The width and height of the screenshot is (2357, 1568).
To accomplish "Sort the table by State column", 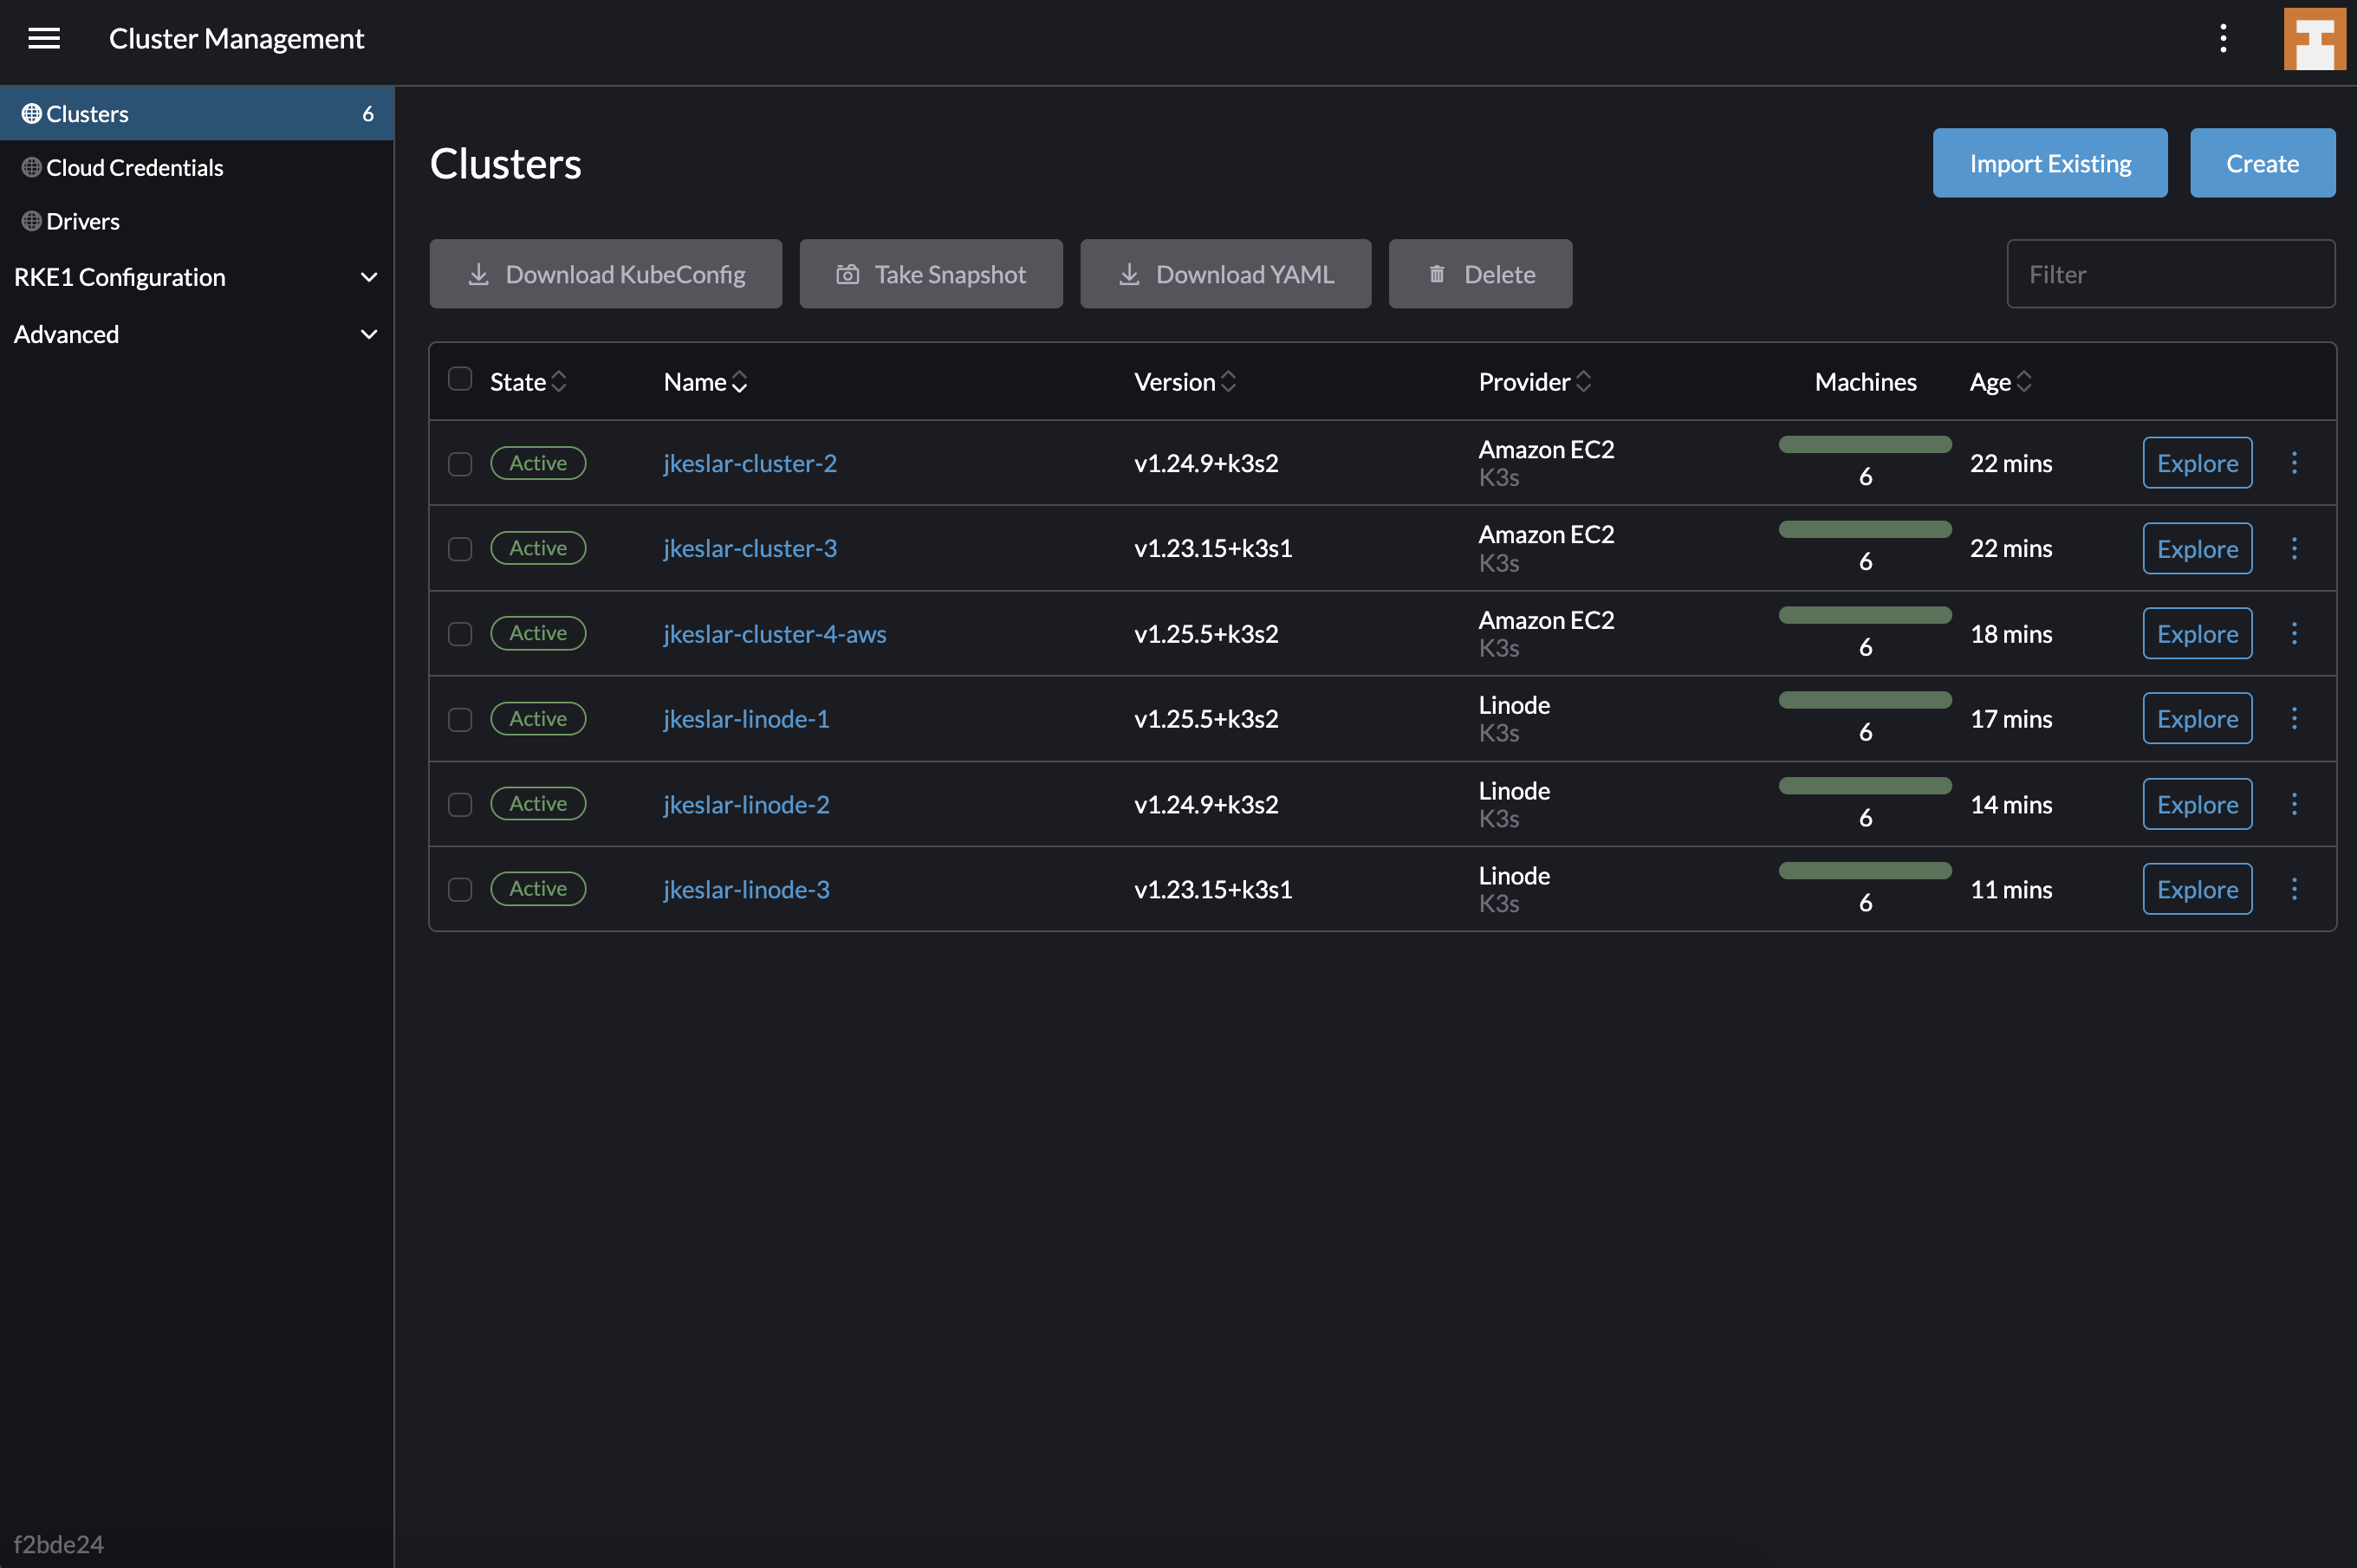I will tap(528, 381).
